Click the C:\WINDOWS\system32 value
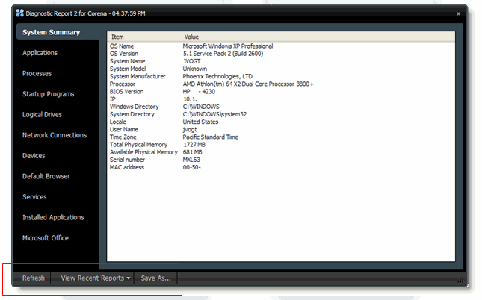 (x=214, y=114)
